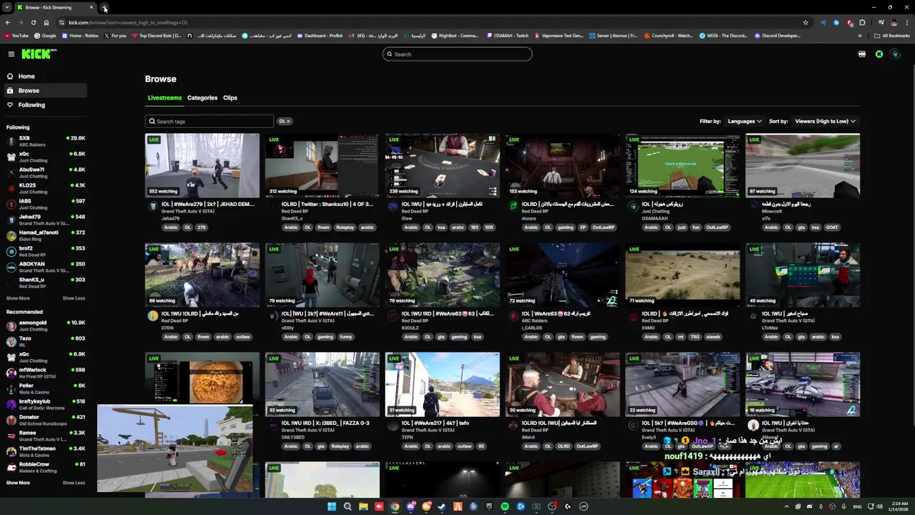Open the site info icon in address bar
915x515 pixels.
coord(61,22)
